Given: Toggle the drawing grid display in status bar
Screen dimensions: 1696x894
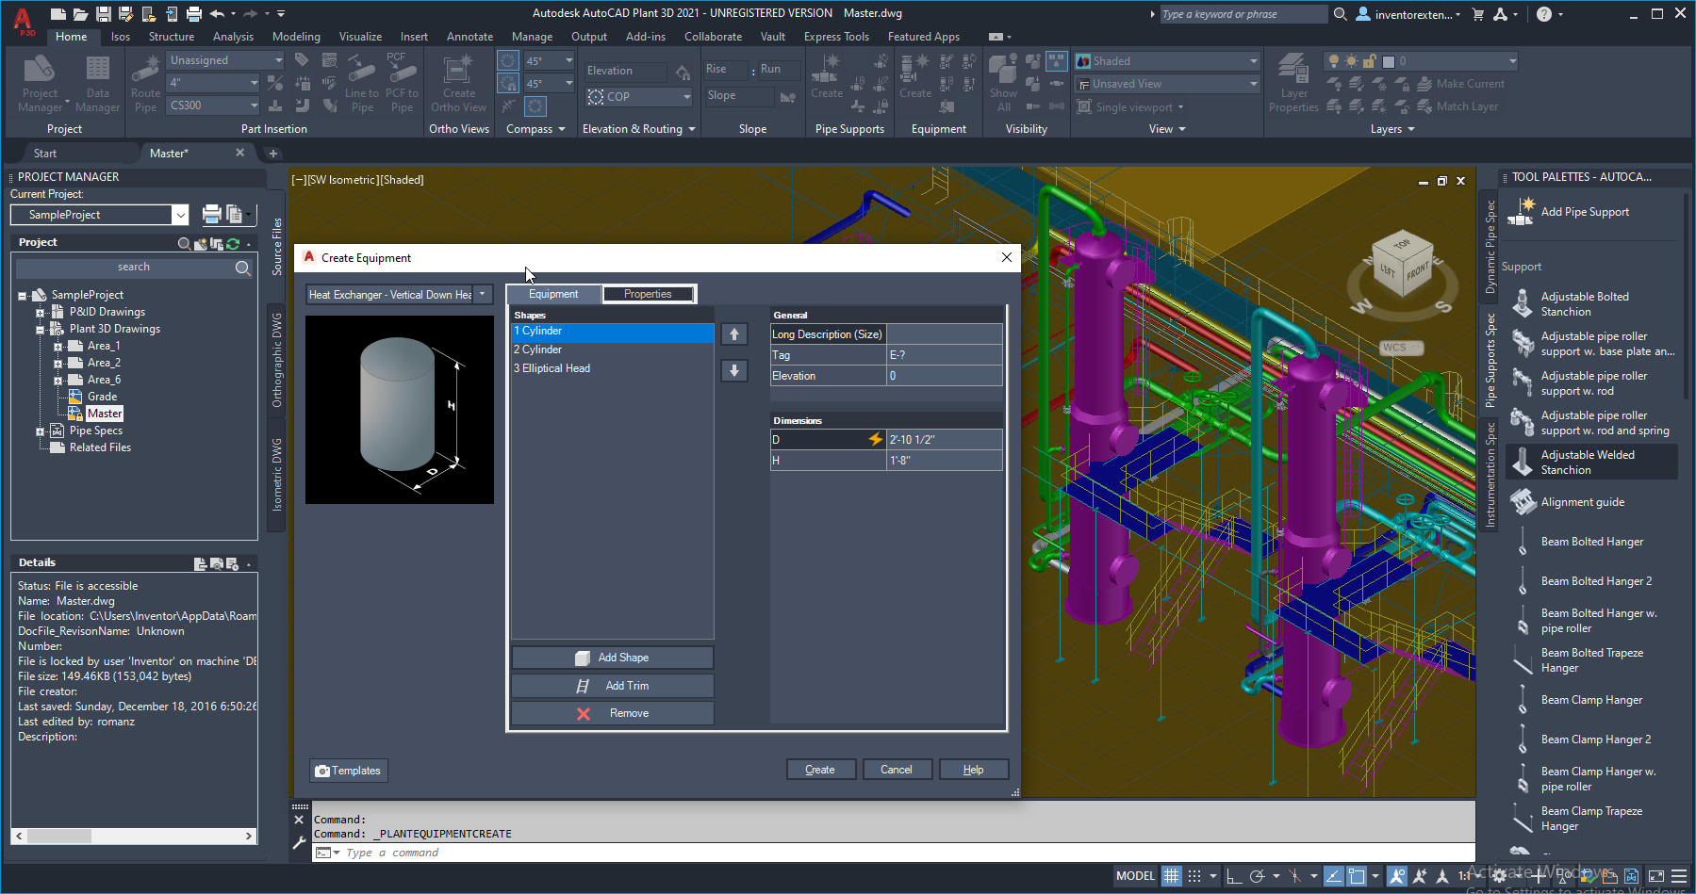Looking at the screenshot, I should (1171, 876).
